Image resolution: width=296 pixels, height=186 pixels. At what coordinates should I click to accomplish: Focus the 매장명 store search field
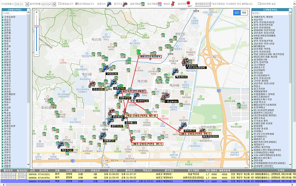pyautogui.click(x=270, y=13)
